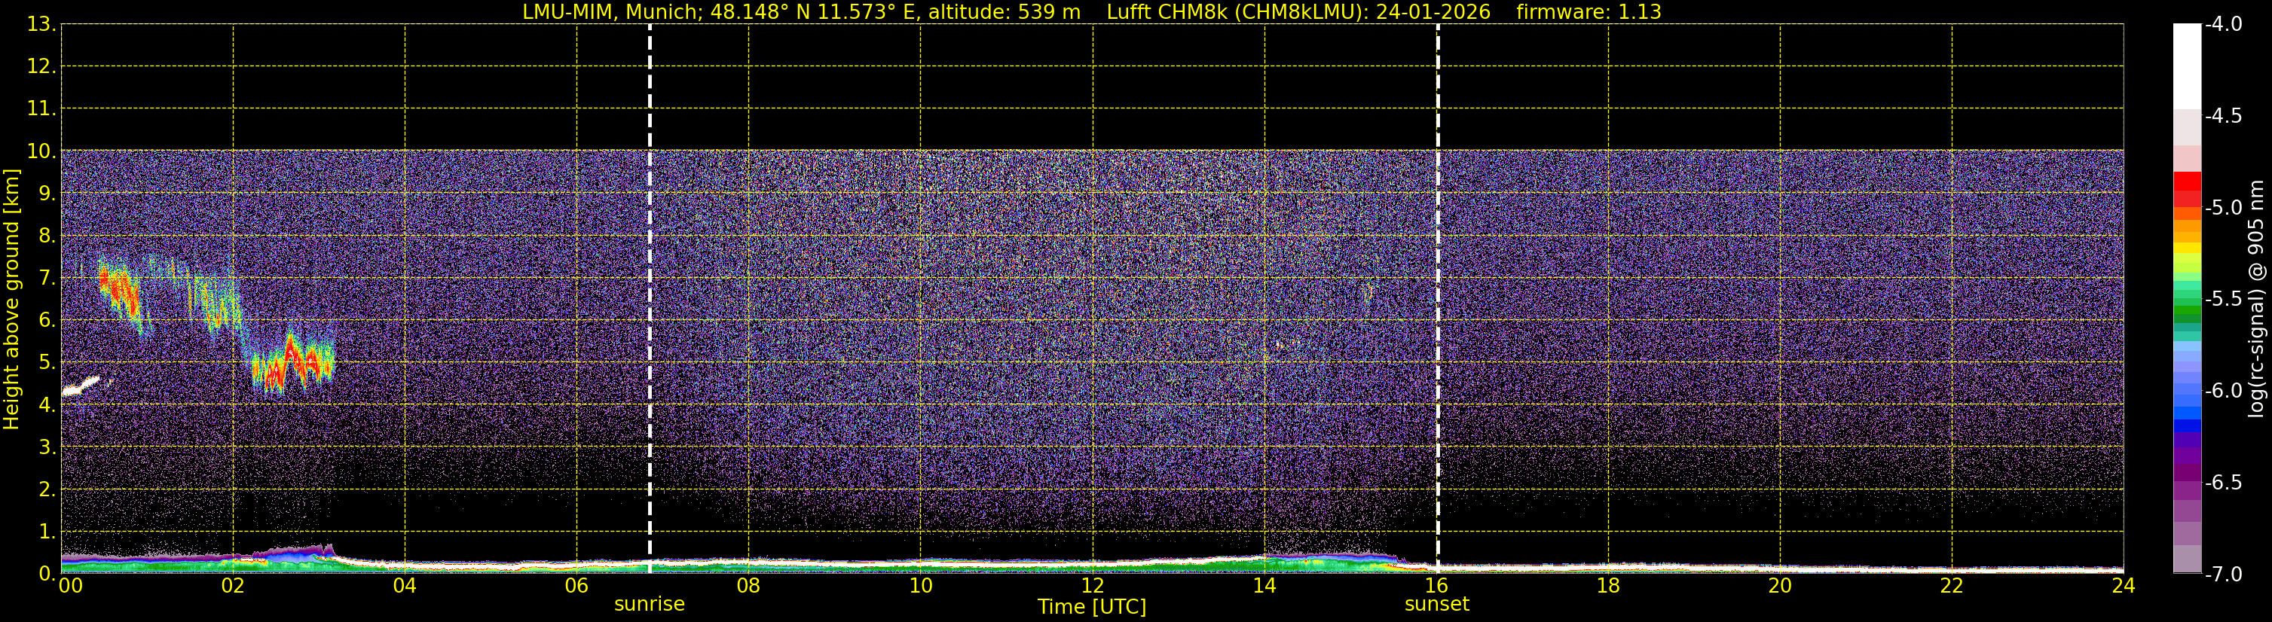Click the '-5.0' colorbar tick label

click(2222, 208)
